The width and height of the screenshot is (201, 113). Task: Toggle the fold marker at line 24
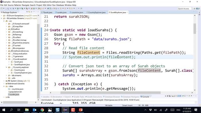[49, 30]
